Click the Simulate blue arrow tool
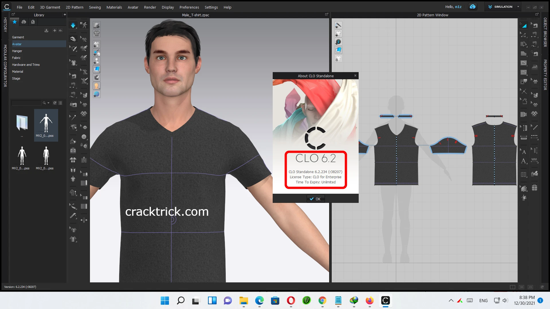Image resolution: width=550 pixels, height=309 pixels. pyautogui.click(x=73, y=25)
